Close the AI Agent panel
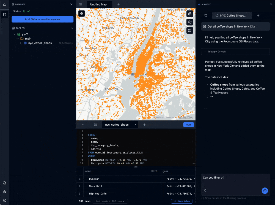The width and height of the screenshot is (275, 205). pyautogui.click(x=271, y=4)
